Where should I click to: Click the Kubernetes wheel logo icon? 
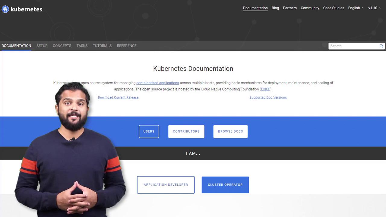(5, 9)
